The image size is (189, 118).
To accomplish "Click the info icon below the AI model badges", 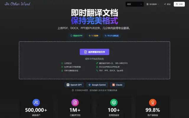I will (x=73, y=90).
